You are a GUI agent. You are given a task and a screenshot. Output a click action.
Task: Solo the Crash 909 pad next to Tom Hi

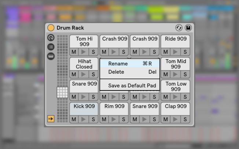coord(124,52)
